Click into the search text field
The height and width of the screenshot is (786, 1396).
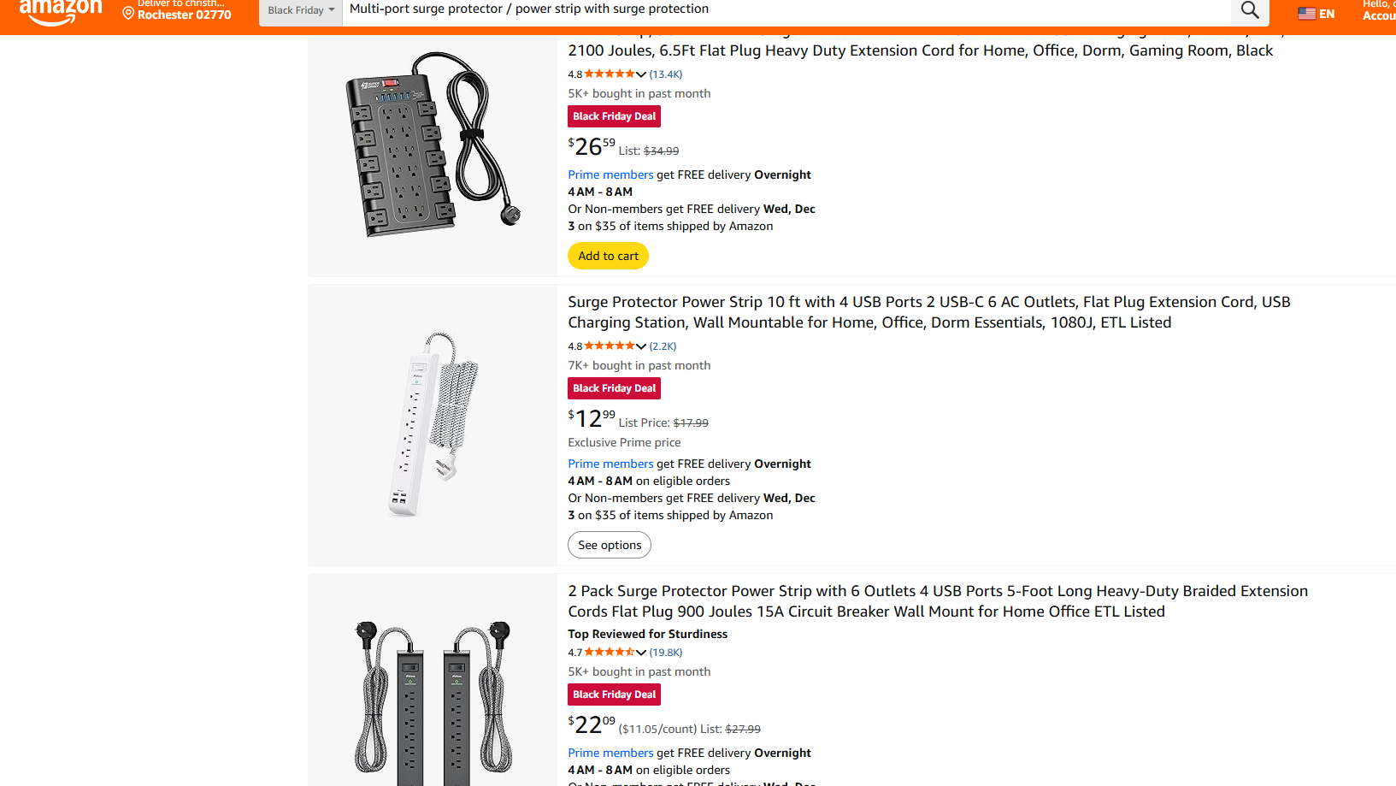click(x=769, y=9)
